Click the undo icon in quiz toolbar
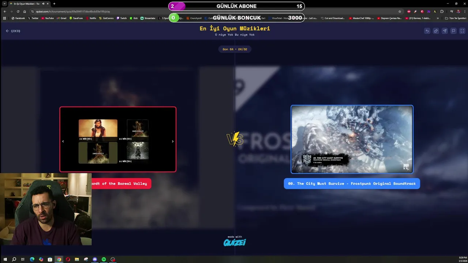 427,31
